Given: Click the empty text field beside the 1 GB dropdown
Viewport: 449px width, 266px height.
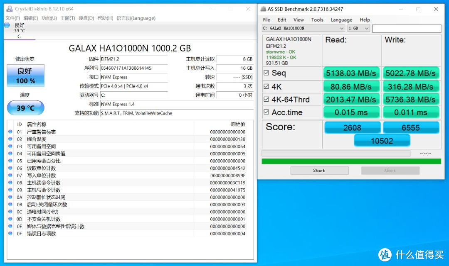Looking at the screenshot, I should click(x=407, y=28).
